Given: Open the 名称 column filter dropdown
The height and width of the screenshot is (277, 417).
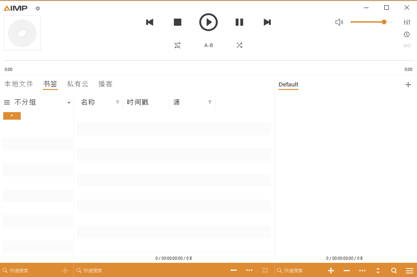Looking at the screenshot, I should pyautogui.click(x=117, y=102).
